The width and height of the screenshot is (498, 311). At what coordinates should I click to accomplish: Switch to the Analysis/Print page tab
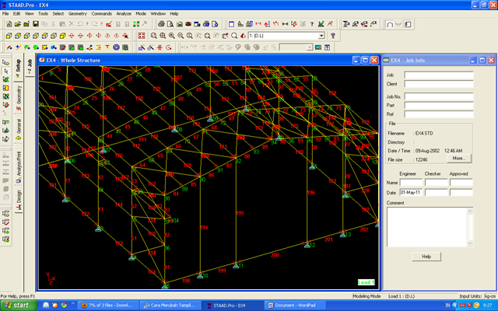click(x=19, y=166)
